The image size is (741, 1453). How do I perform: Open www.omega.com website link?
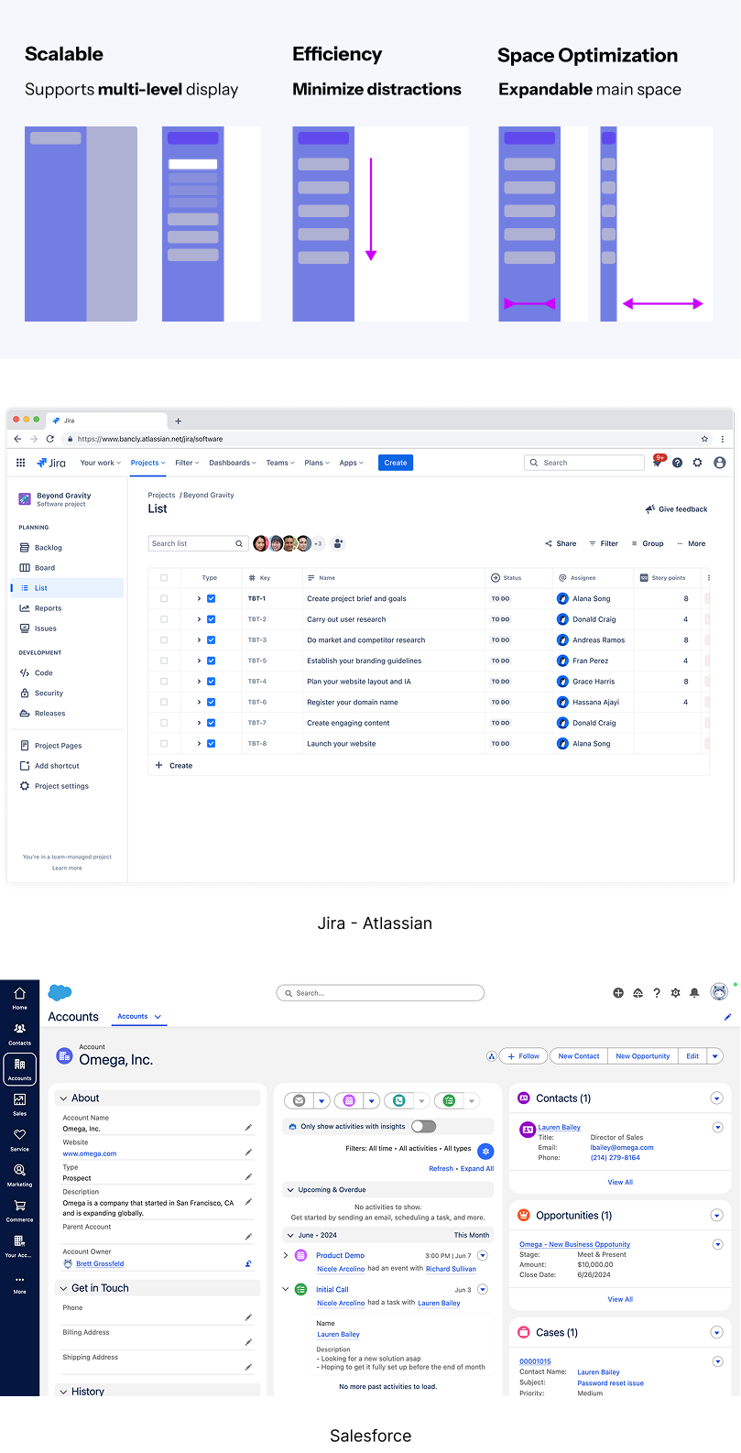click(90, 1153)
